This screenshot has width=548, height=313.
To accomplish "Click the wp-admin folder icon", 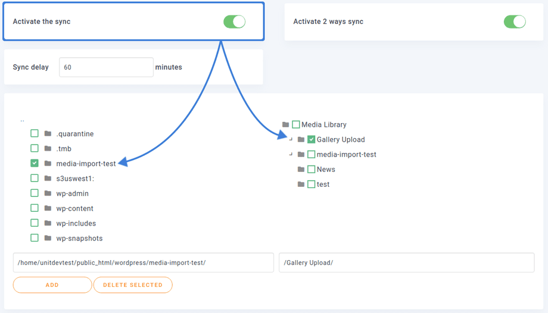I will pyautogui.click(x=48, y=193).
